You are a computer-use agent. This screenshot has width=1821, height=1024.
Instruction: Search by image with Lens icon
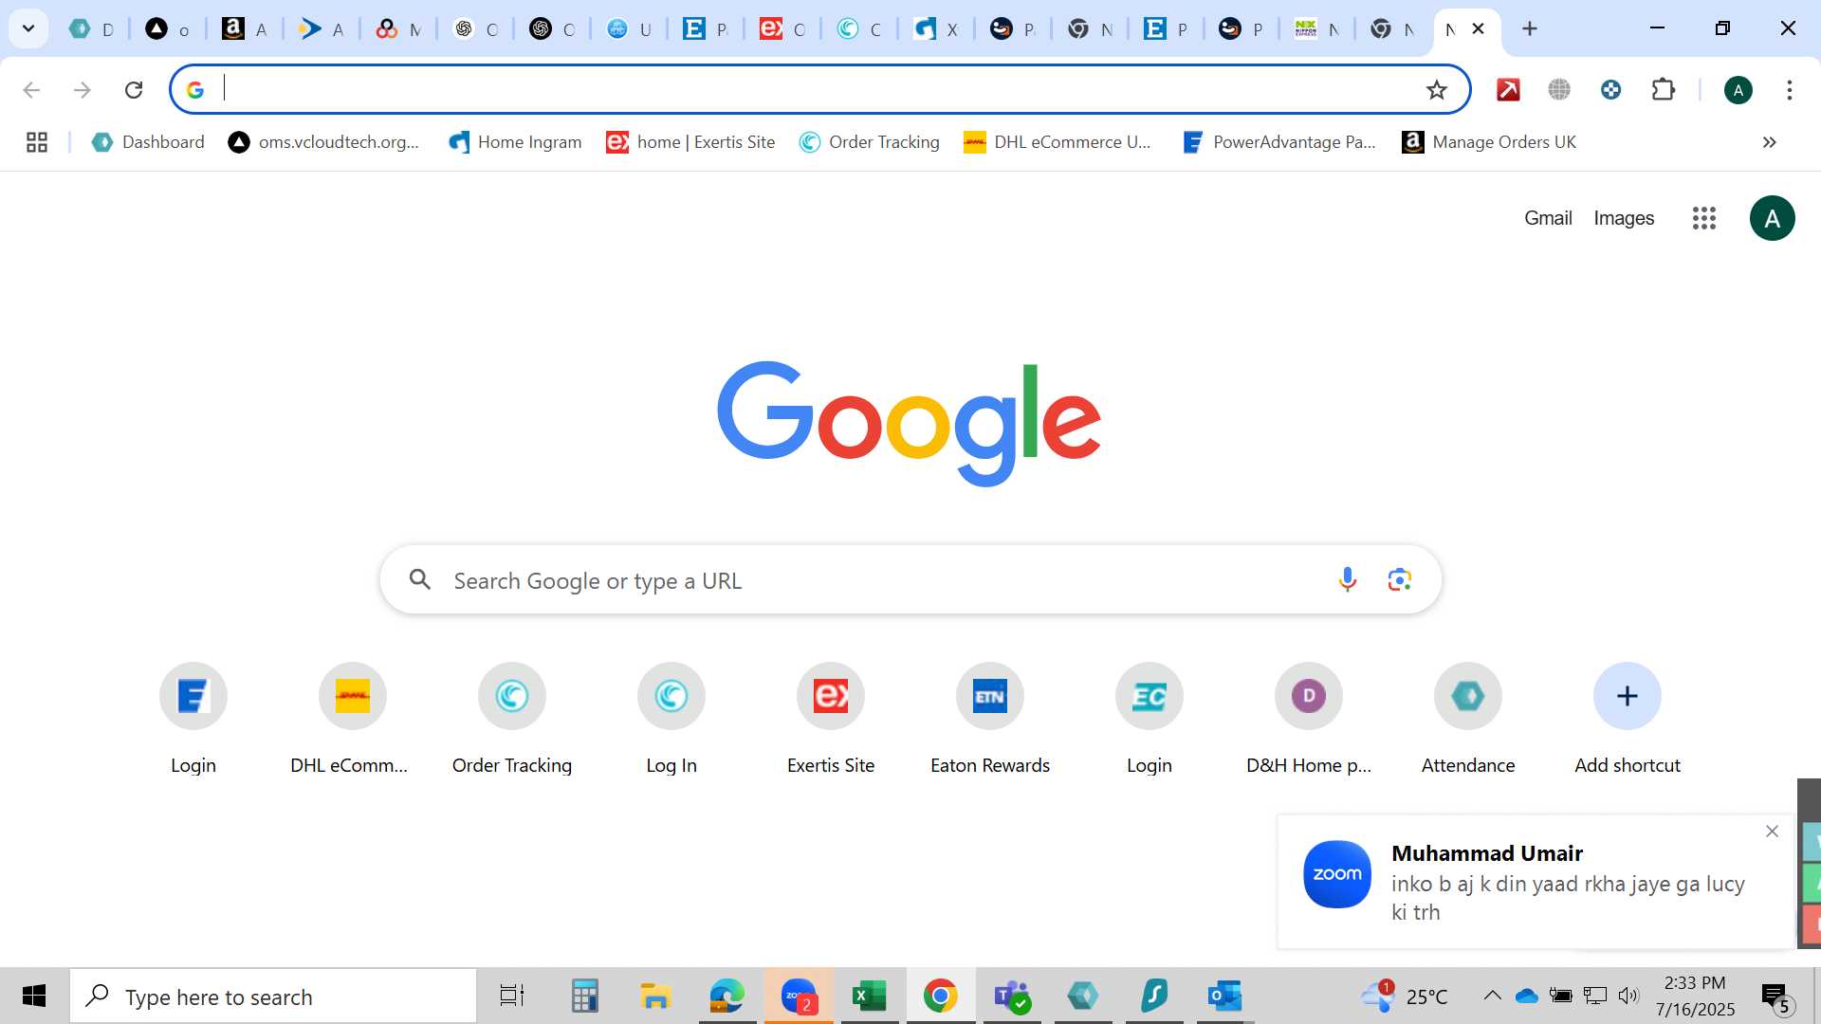1400,579
